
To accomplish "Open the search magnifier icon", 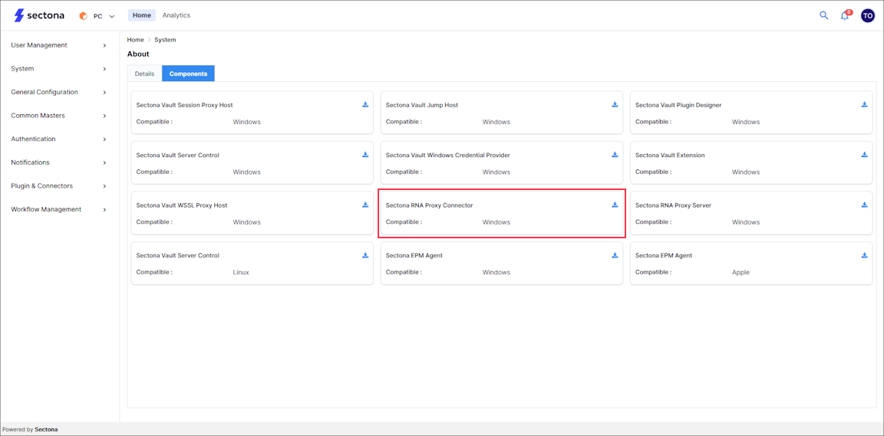I will pos(823,15).
